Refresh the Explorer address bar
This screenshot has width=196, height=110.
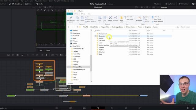tap(178, 27)
